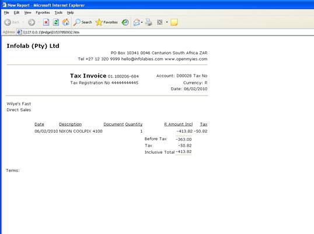This screenshot has height=234, width=314.
Task: Open the Search pane magnifier button
Action: [82, 22]
